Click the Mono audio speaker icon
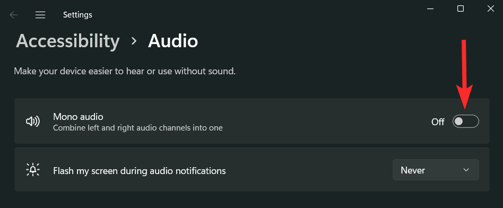503x208 pixels. coord(33,122)
